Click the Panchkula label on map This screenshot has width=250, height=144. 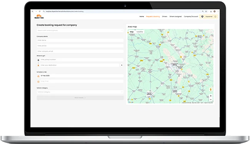click(180, 67)
